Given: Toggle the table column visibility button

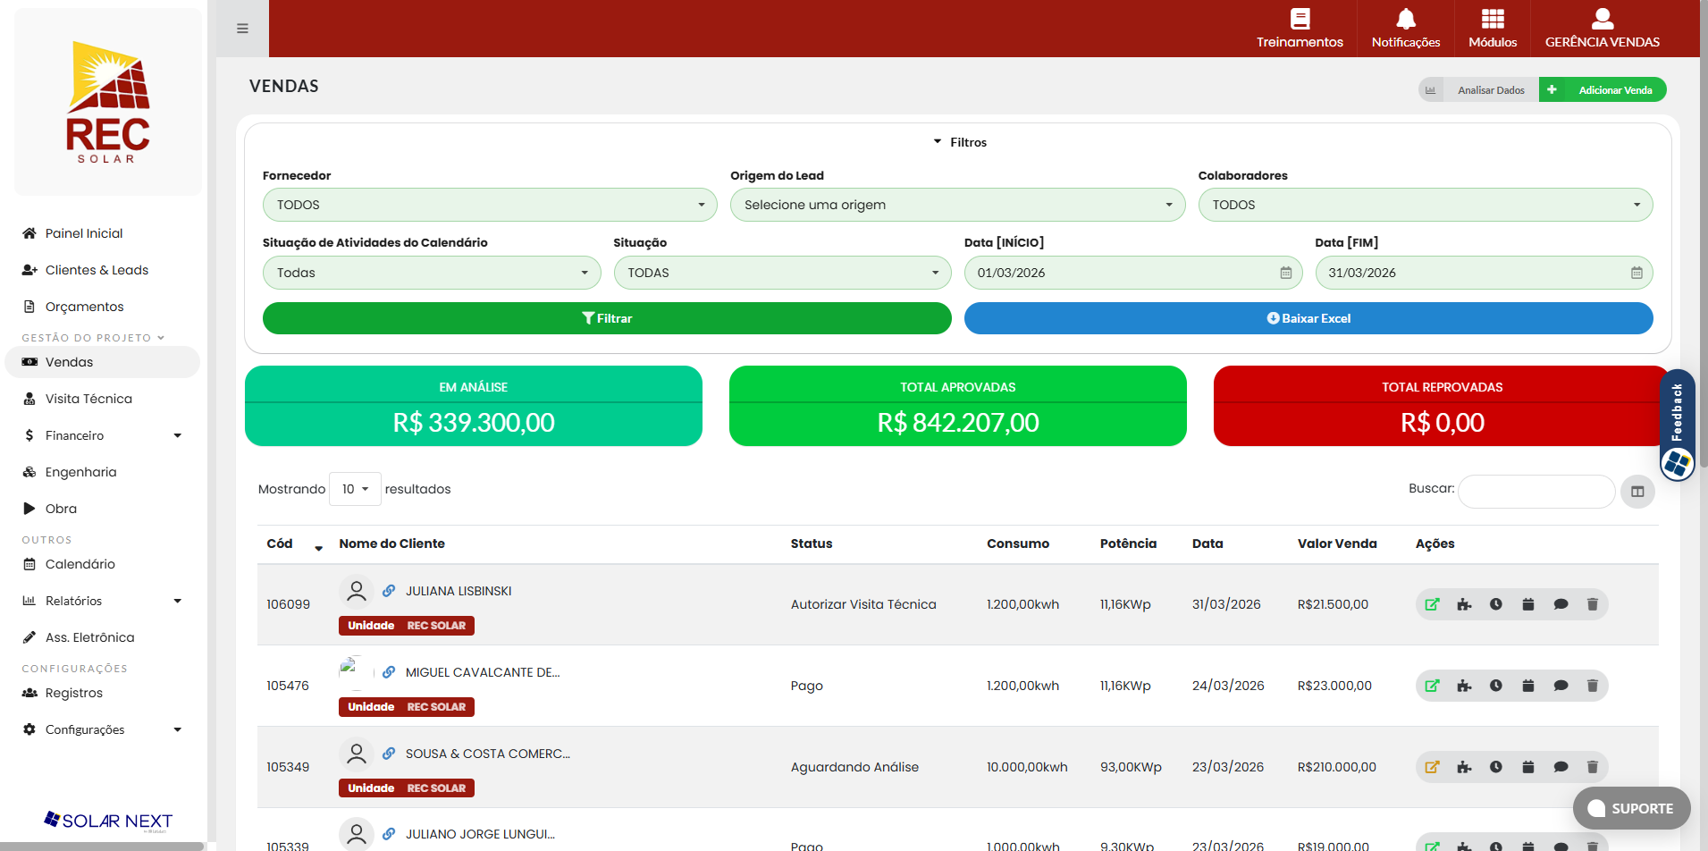Looking at the screenshot, I should (x=1637, y=492).
